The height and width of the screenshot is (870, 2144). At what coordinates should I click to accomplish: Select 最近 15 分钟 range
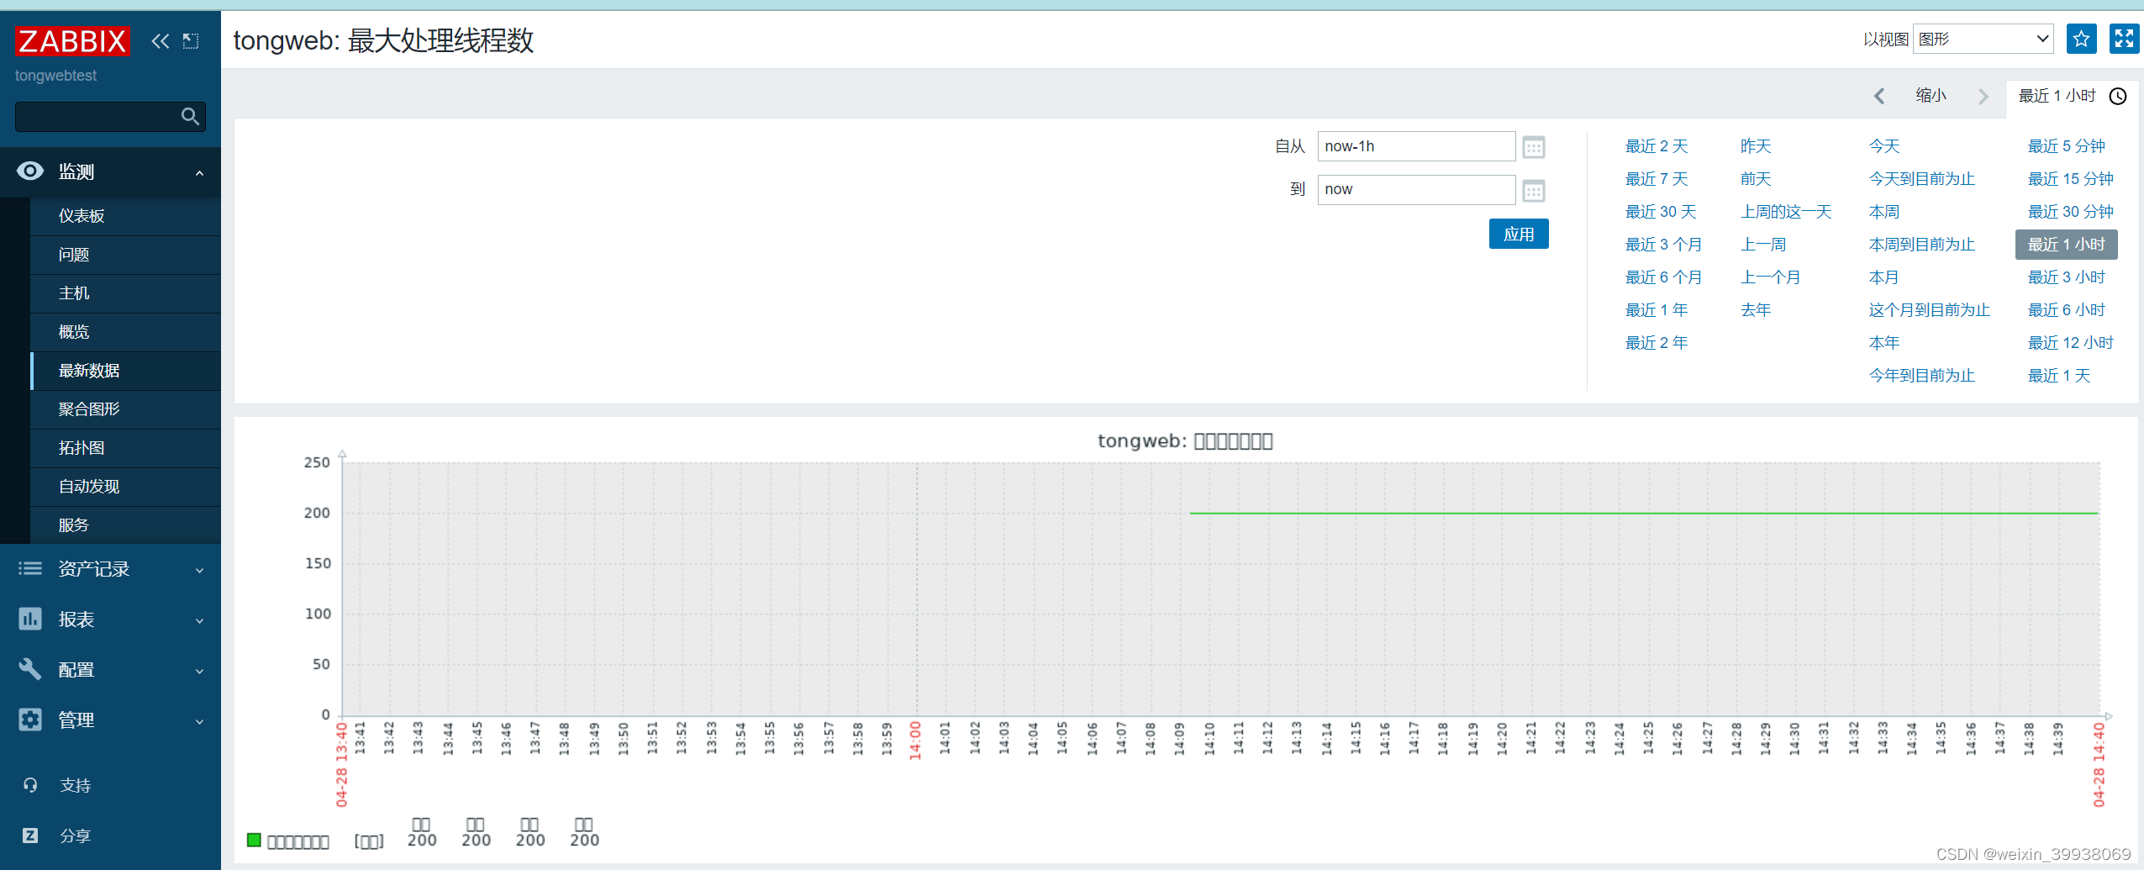coord(2070,179)
